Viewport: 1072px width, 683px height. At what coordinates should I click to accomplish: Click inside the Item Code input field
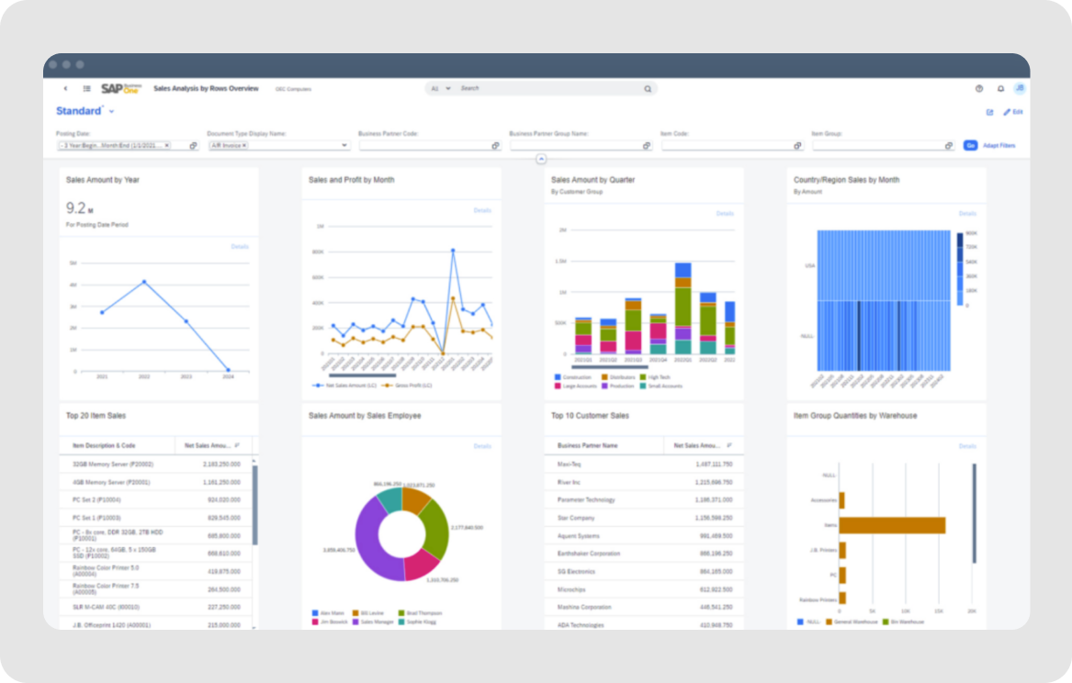[726, 144]
